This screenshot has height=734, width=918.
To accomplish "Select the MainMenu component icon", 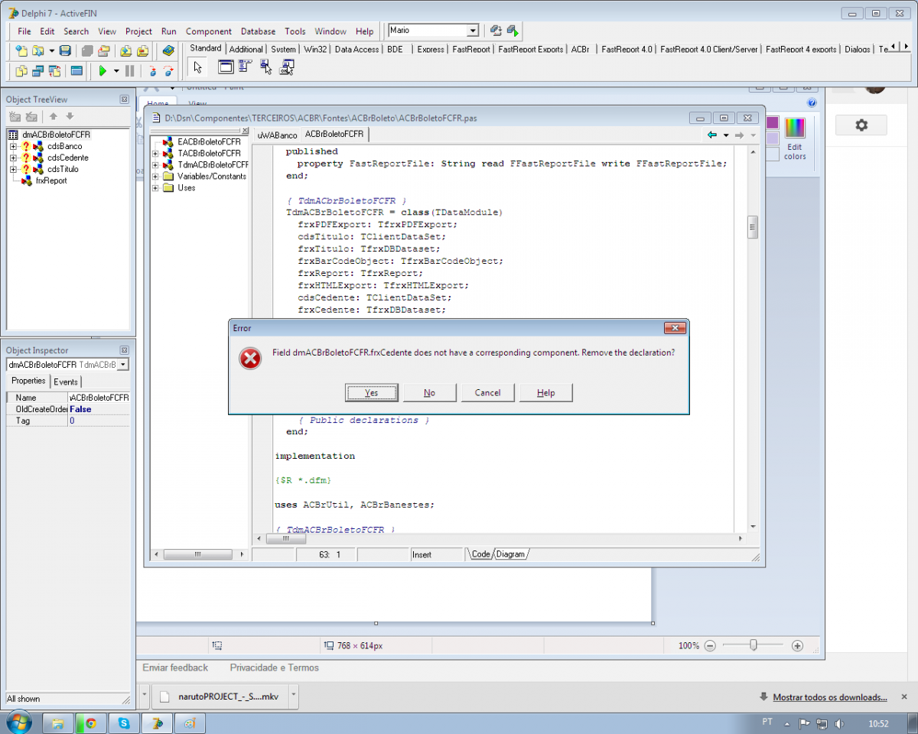I will (x=245, y=66).
